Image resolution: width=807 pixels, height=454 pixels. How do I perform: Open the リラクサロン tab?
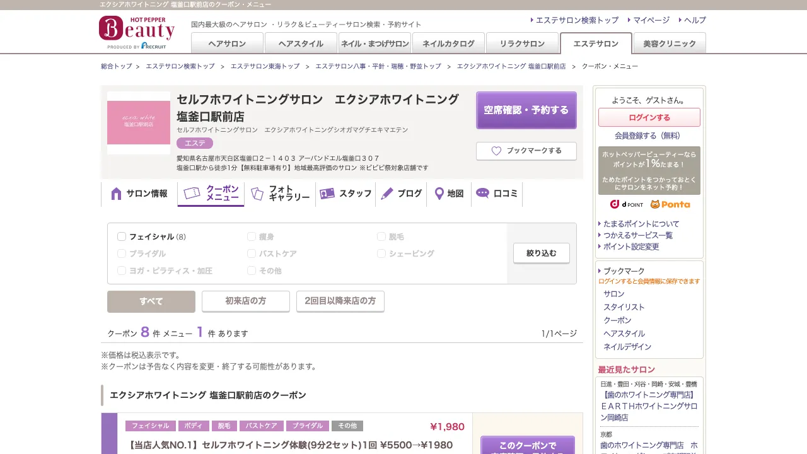[522, 44]
